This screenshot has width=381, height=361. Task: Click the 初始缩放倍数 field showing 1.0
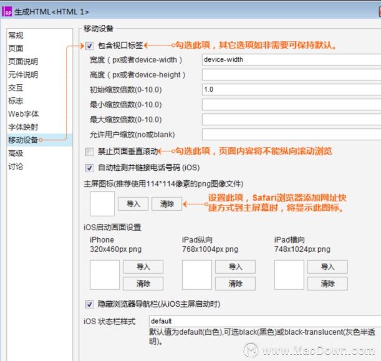click(291, 90)
